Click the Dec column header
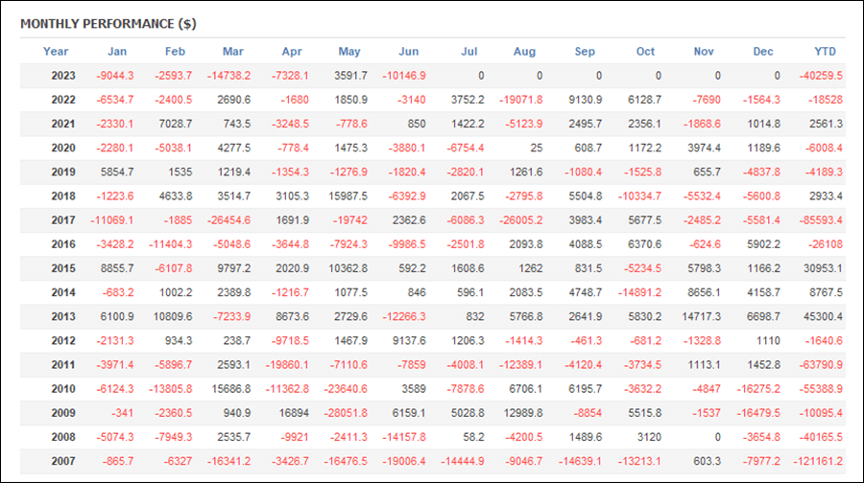The width and height of the screenshot is (864, 483). point(762,52)
